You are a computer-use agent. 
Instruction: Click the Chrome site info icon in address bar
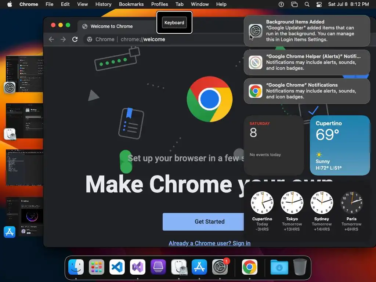click(x=90, y=39)
